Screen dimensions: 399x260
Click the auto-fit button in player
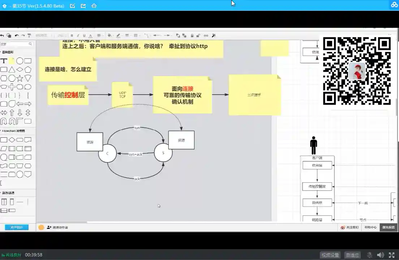tap(352, 255)
